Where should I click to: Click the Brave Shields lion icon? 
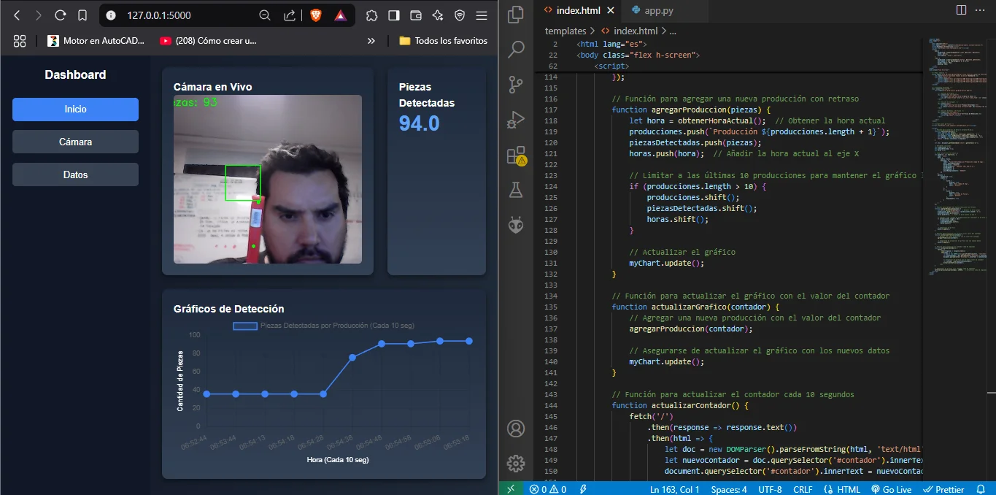pos(315,15)
